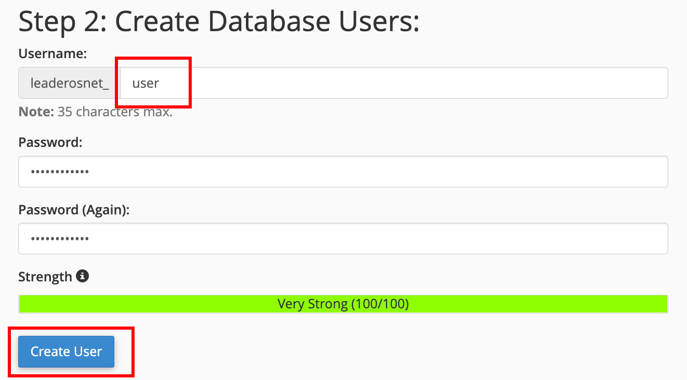
Task: Click masked dots in Password field
Action: (x=60, y=172)
